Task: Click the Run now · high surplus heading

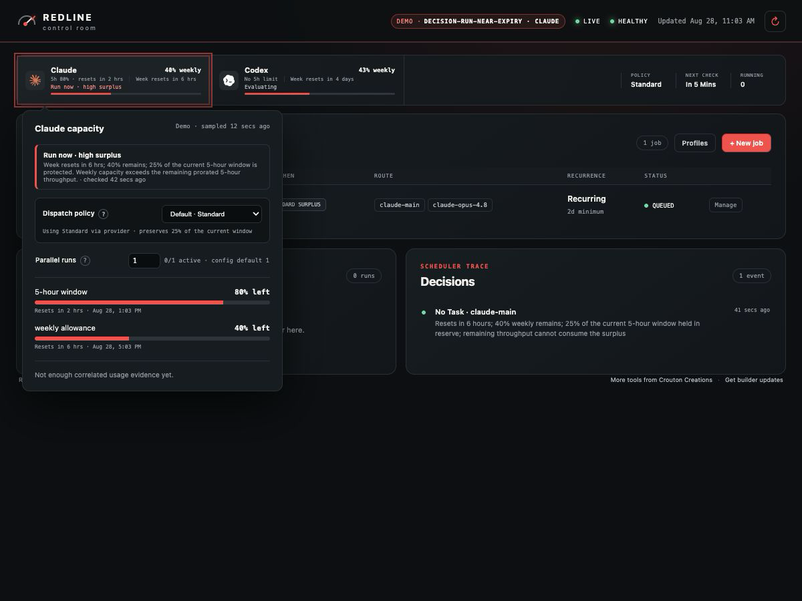Action: tap(82, 155)
